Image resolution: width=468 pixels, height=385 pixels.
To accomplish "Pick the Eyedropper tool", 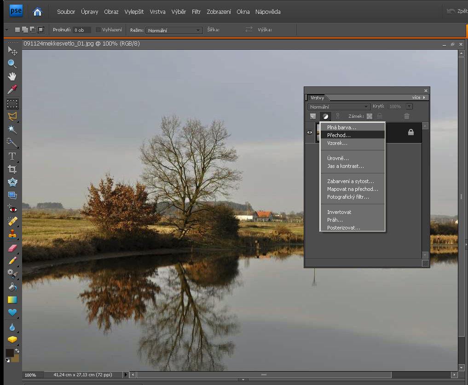I will (x=12, y=89).
